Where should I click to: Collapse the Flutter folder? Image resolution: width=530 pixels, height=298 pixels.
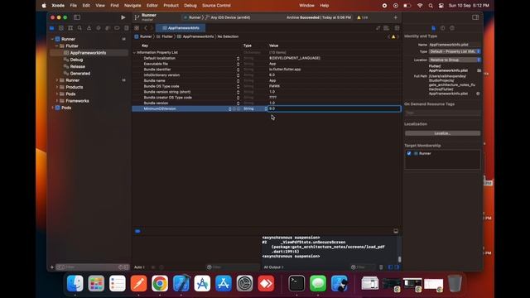click(57, 46)
